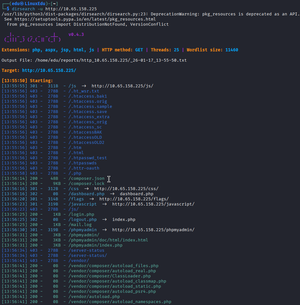Select the /.ht_wsr.txt path
300x305 pixels.
pyautogui.click(x=84, y=91)
